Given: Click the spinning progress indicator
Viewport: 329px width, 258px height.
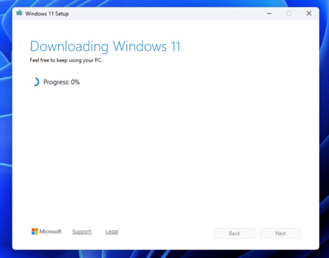Looking at the screenshot, I should 36,82.
